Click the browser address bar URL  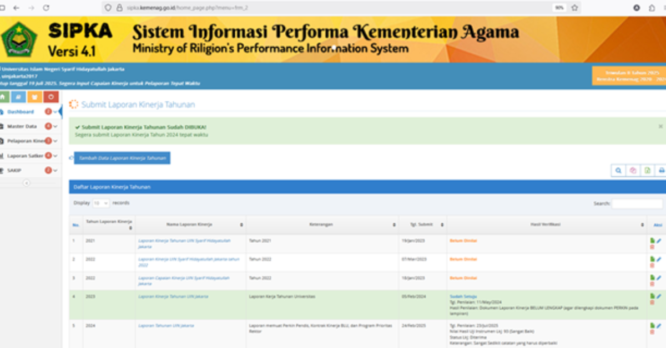tap(187, 8)
